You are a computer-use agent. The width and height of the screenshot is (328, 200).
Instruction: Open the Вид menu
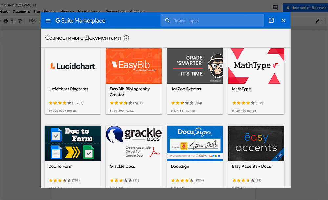tap(37, 12)
